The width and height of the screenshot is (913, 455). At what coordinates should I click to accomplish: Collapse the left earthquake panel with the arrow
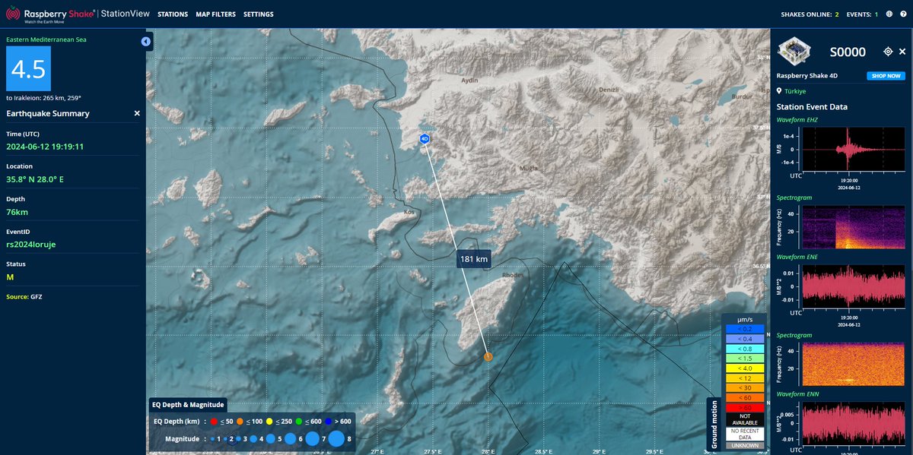pyautogui.click(x=146, y=41)
